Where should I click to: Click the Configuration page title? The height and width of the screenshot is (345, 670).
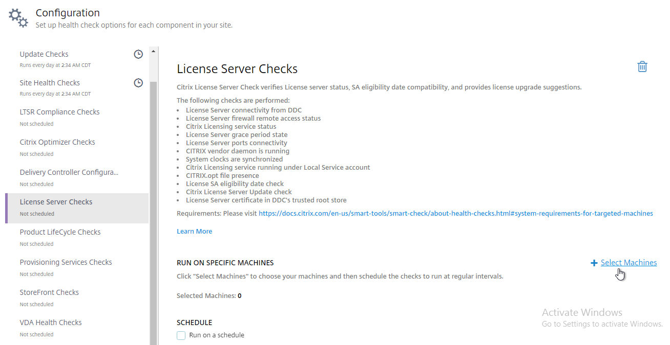click(x=68, y=13)
